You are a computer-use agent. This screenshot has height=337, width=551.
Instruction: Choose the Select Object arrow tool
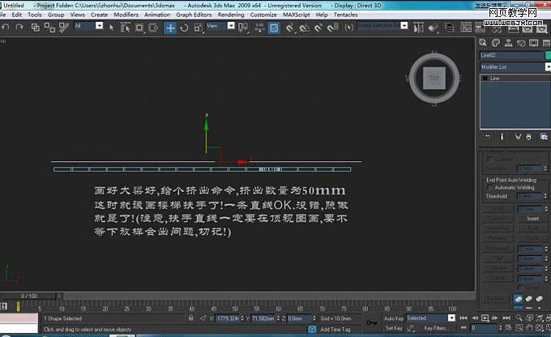(x=111, y=28)
